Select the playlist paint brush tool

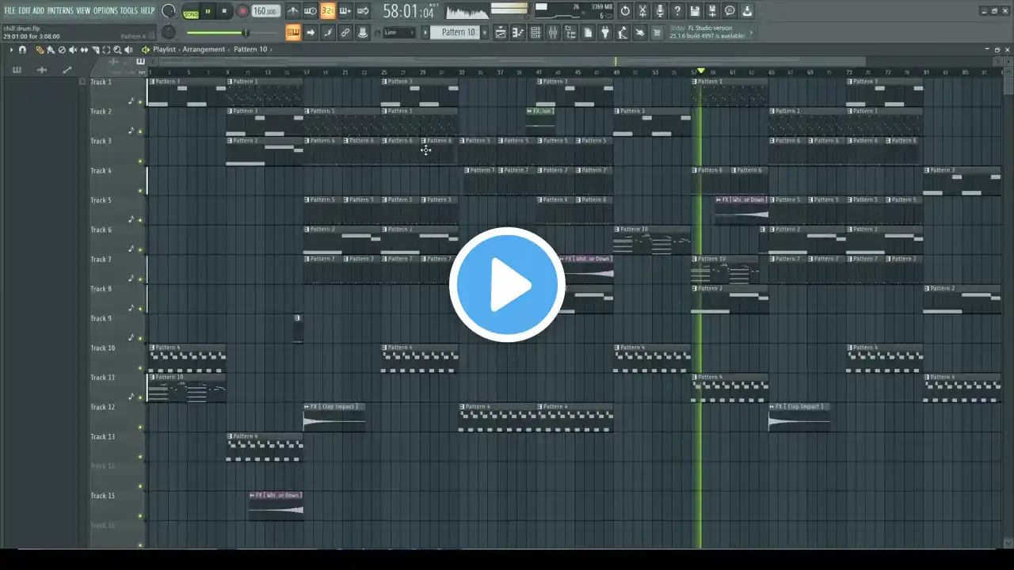pyautogui.click(x=51, y=50)
